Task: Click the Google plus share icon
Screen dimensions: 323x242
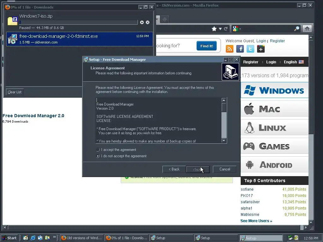Action: 261,49
